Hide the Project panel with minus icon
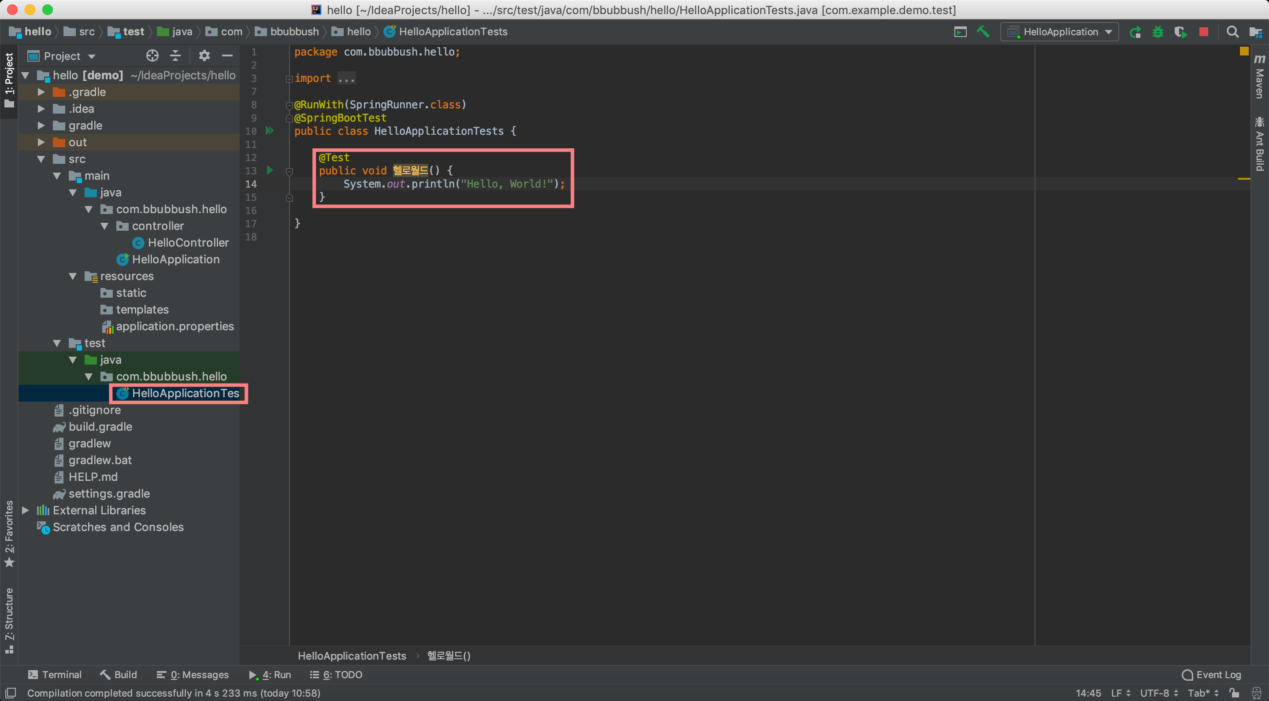 coord(227,55)
